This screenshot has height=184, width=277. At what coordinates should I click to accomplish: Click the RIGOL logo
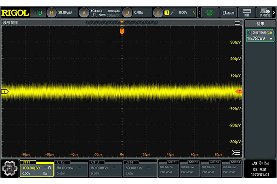15,12
